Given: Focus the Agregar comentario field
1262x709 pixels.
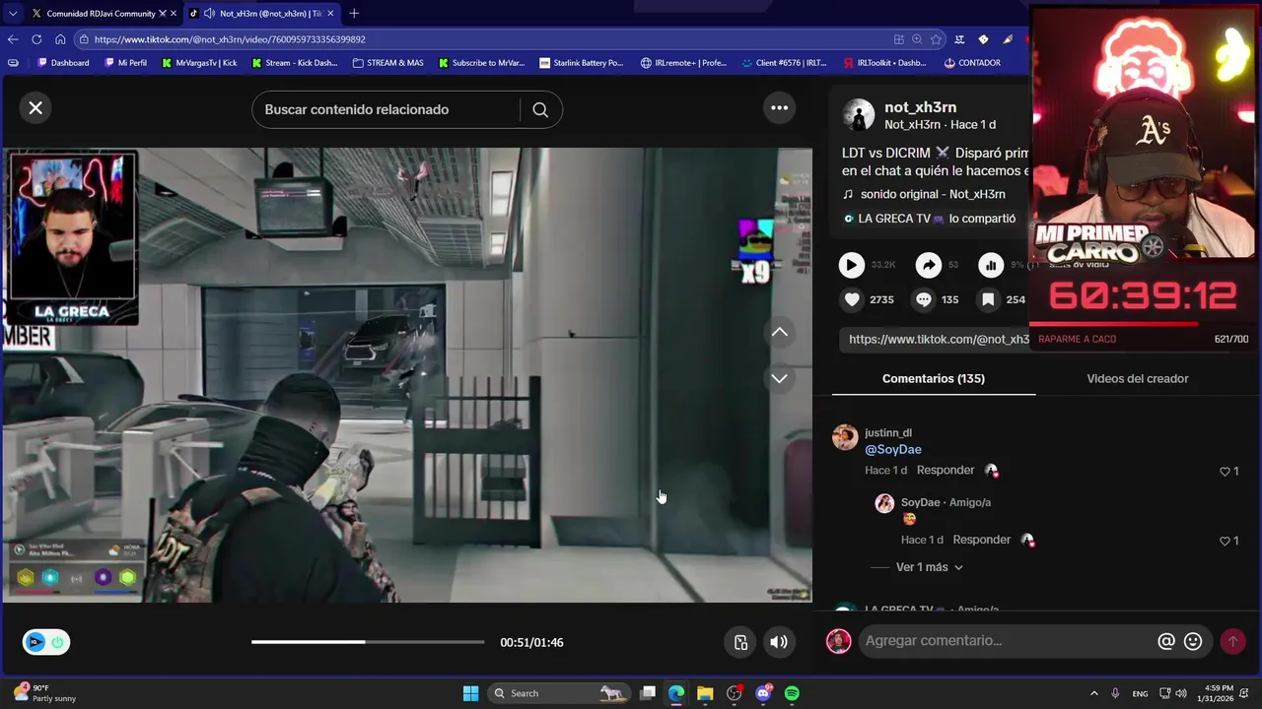Looking at the screenshot, I should (x=1006, y=641).
